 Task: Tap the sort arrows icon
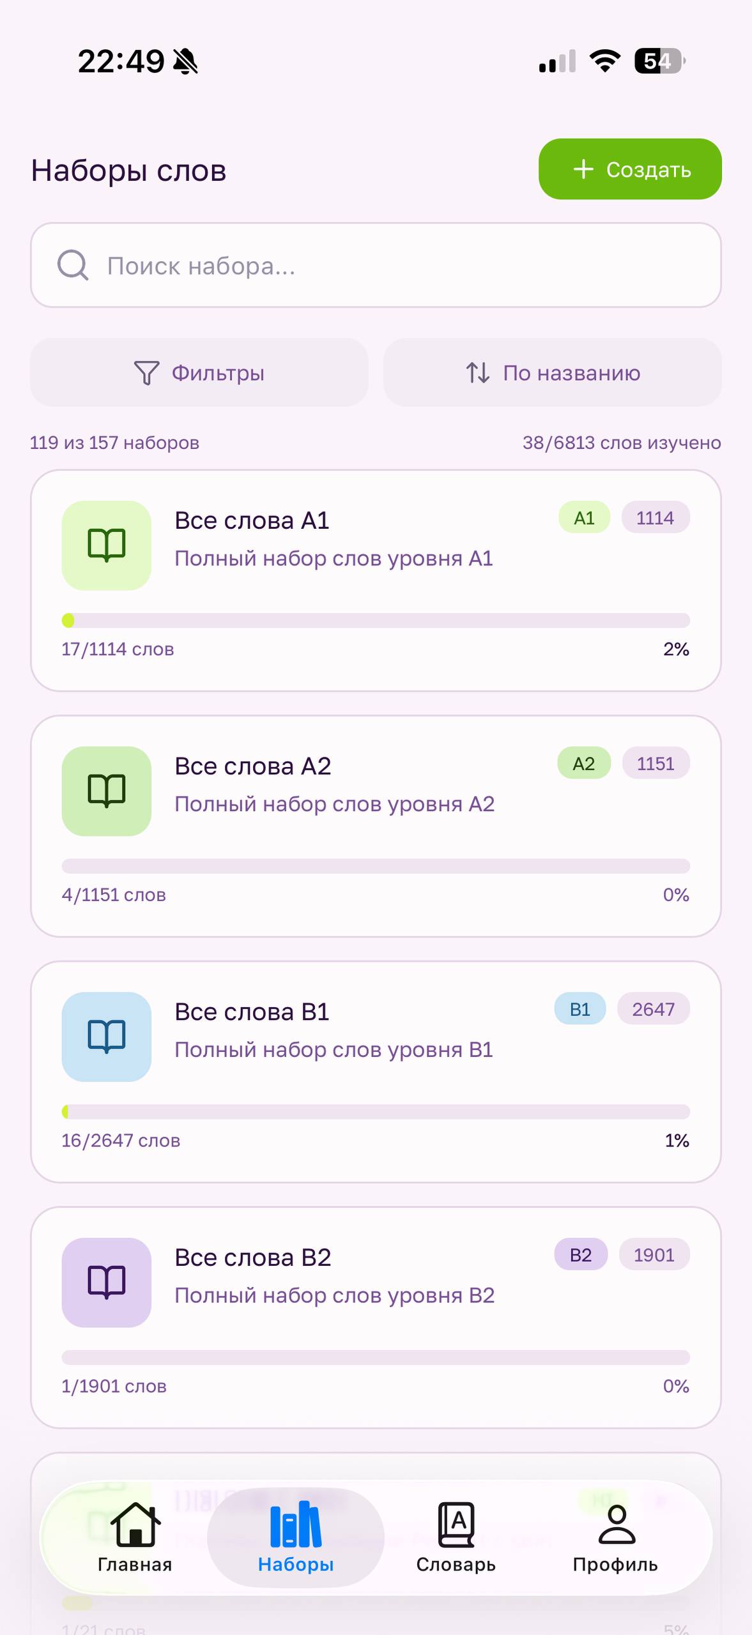point(478,373)
